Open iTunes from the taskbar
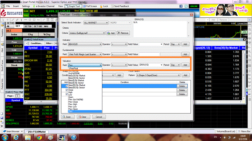 (74, 137)
